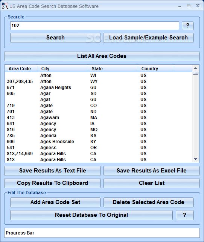
Task: Click the app icon in title bar
Action: (x=5, y=6)
